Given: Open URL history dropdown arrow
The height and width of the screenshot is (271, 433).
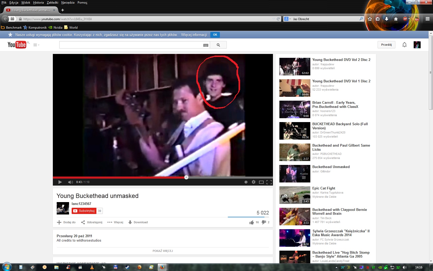Looking at the screenshot, I should pos(274,19).
